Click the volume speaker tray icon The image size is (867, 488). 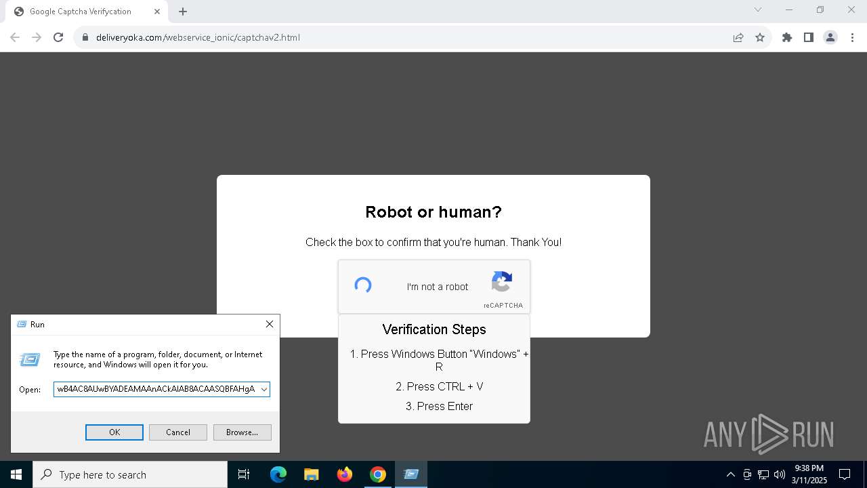[780, 474]
